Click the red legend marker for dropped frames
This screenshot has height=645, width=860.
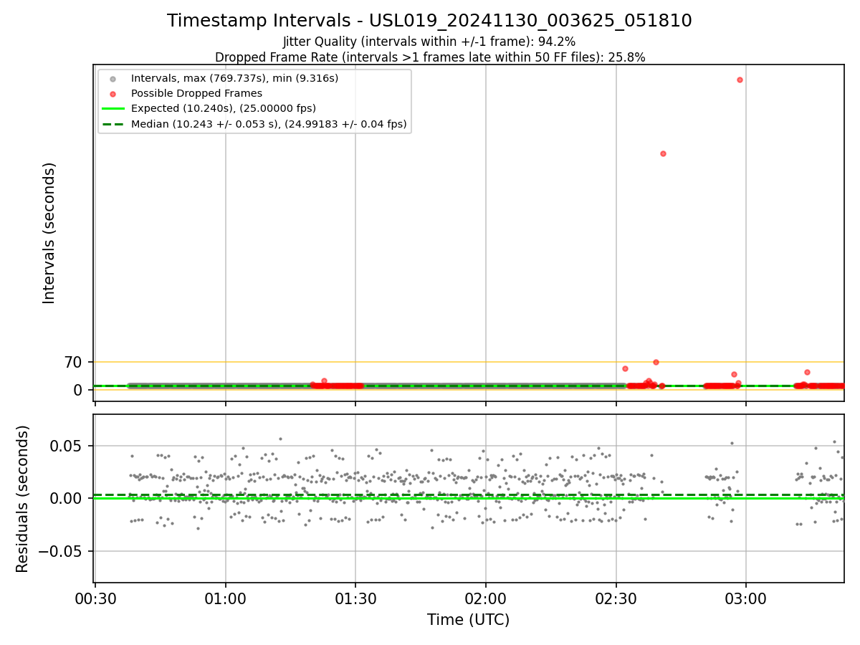pos(113,94)
